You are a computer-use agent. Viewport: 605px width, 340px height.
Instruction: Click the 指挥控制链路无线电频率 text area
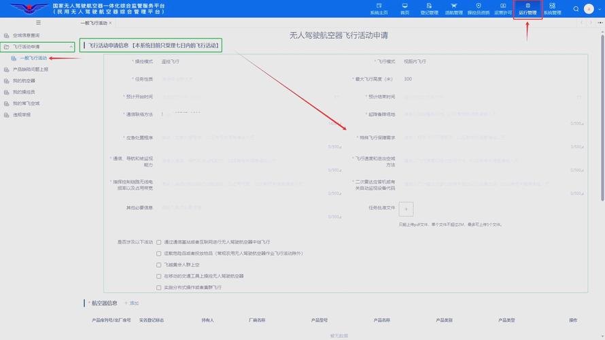coord(250,188)
